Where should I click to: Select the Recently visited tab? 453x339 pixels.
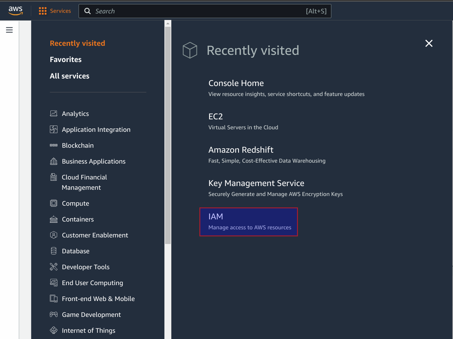77,43
